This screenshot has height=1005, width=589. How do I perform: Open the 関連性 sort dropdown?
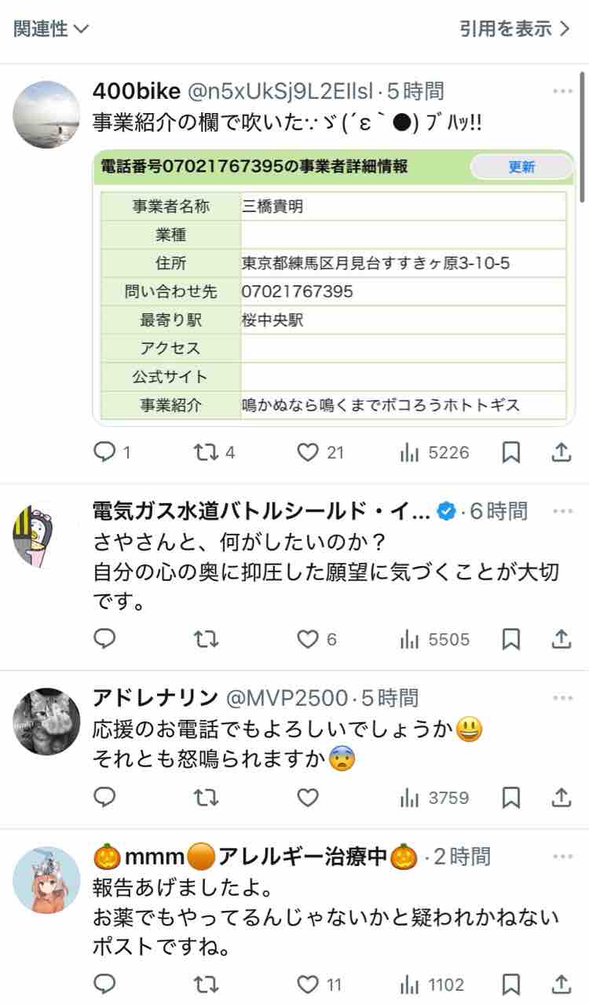52,29
